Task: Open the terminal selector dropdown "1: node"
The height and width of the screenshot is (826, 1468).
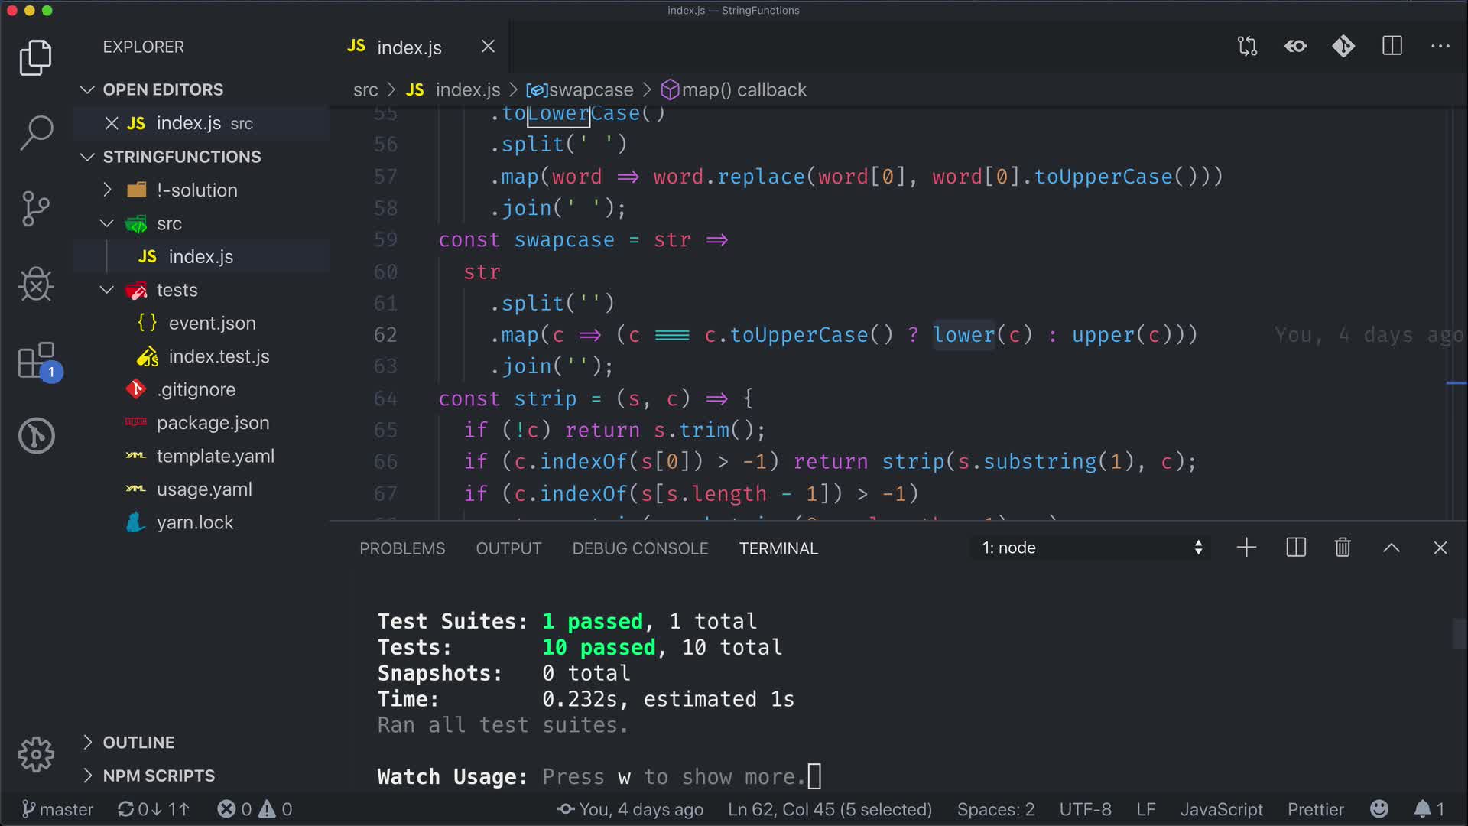Action: [1091, 548]
